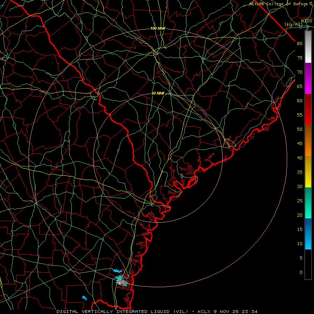Pick the green-teal segment of the color bar

(x=308, y=203)
